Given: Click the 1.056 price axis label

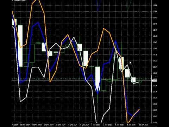Looking at the screenshot, I should [x=155, y=5].
